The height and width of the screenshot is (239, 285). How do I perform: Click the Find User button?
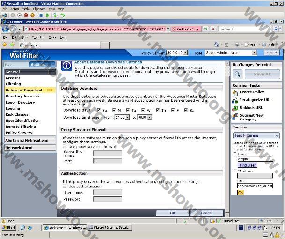(248, 165)
